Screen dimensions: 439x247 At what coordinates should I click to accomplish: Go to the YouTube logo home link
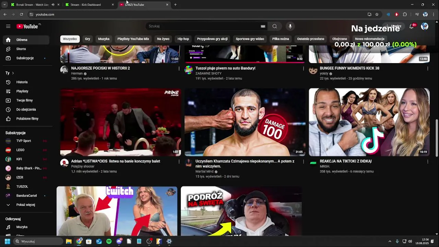pyautogui.click(x=27, y=26)
